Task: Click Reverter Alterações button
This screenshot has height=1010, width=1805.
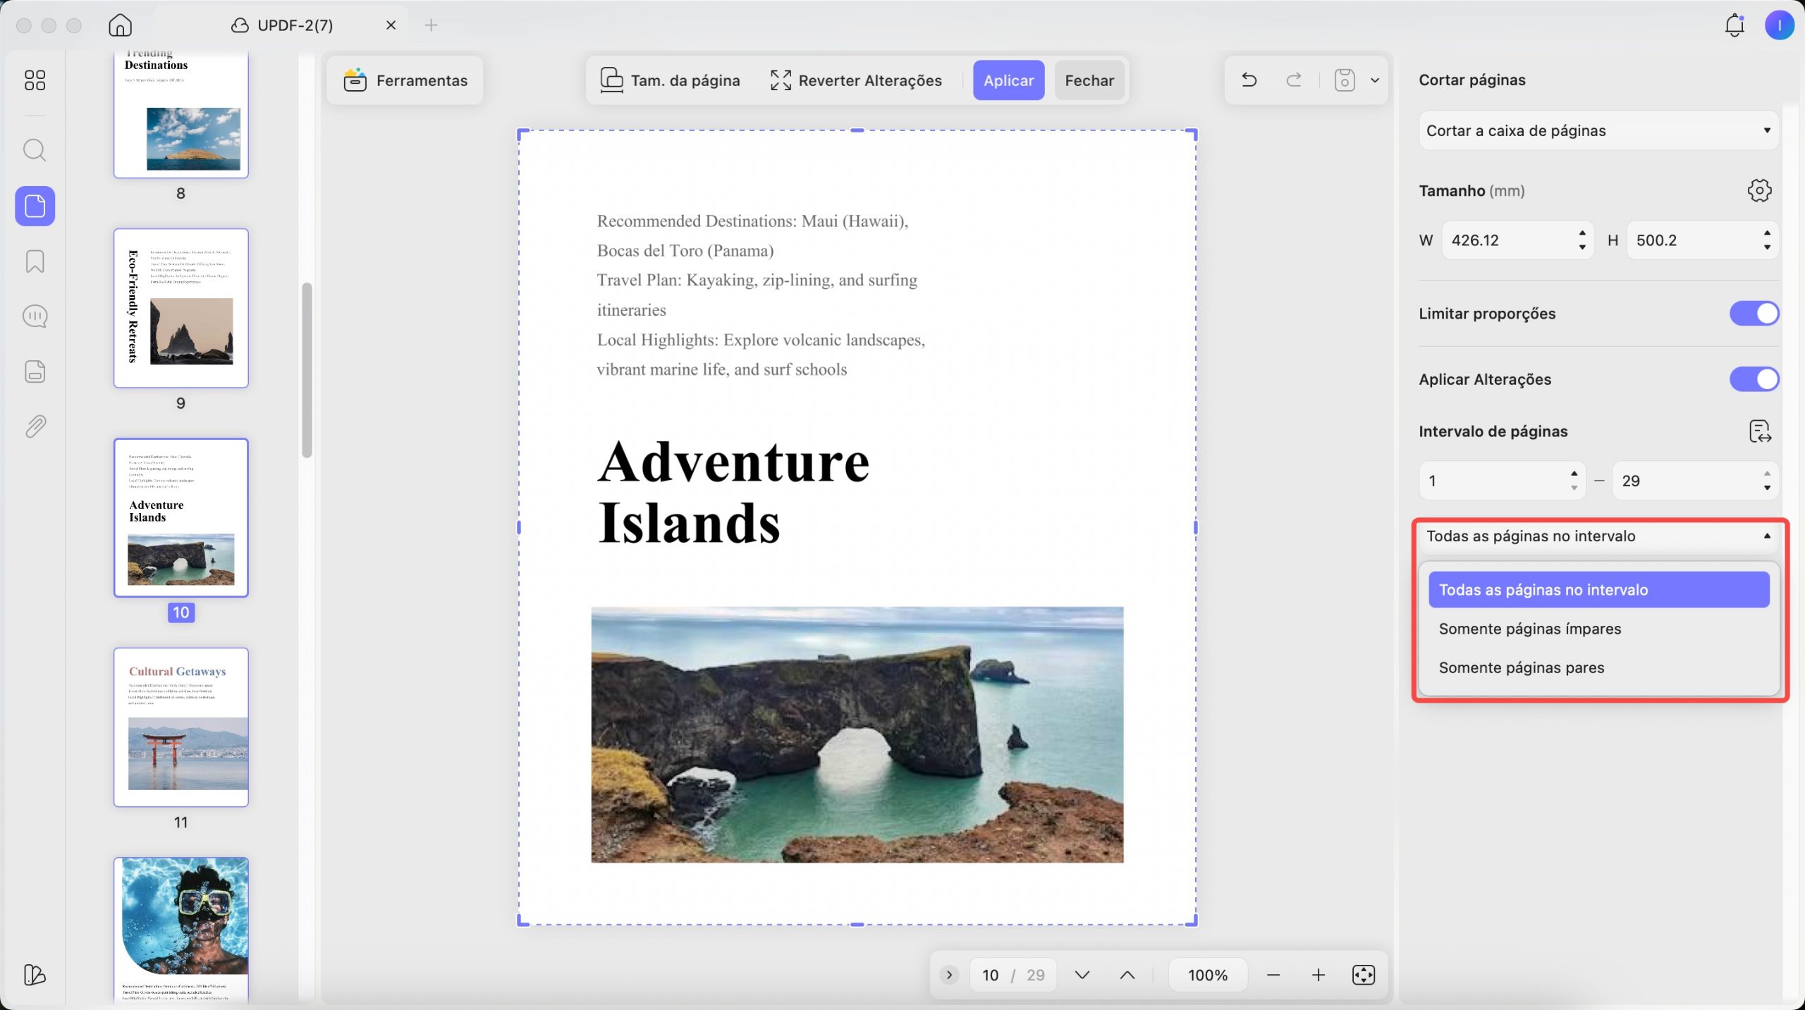Action: 855,80
